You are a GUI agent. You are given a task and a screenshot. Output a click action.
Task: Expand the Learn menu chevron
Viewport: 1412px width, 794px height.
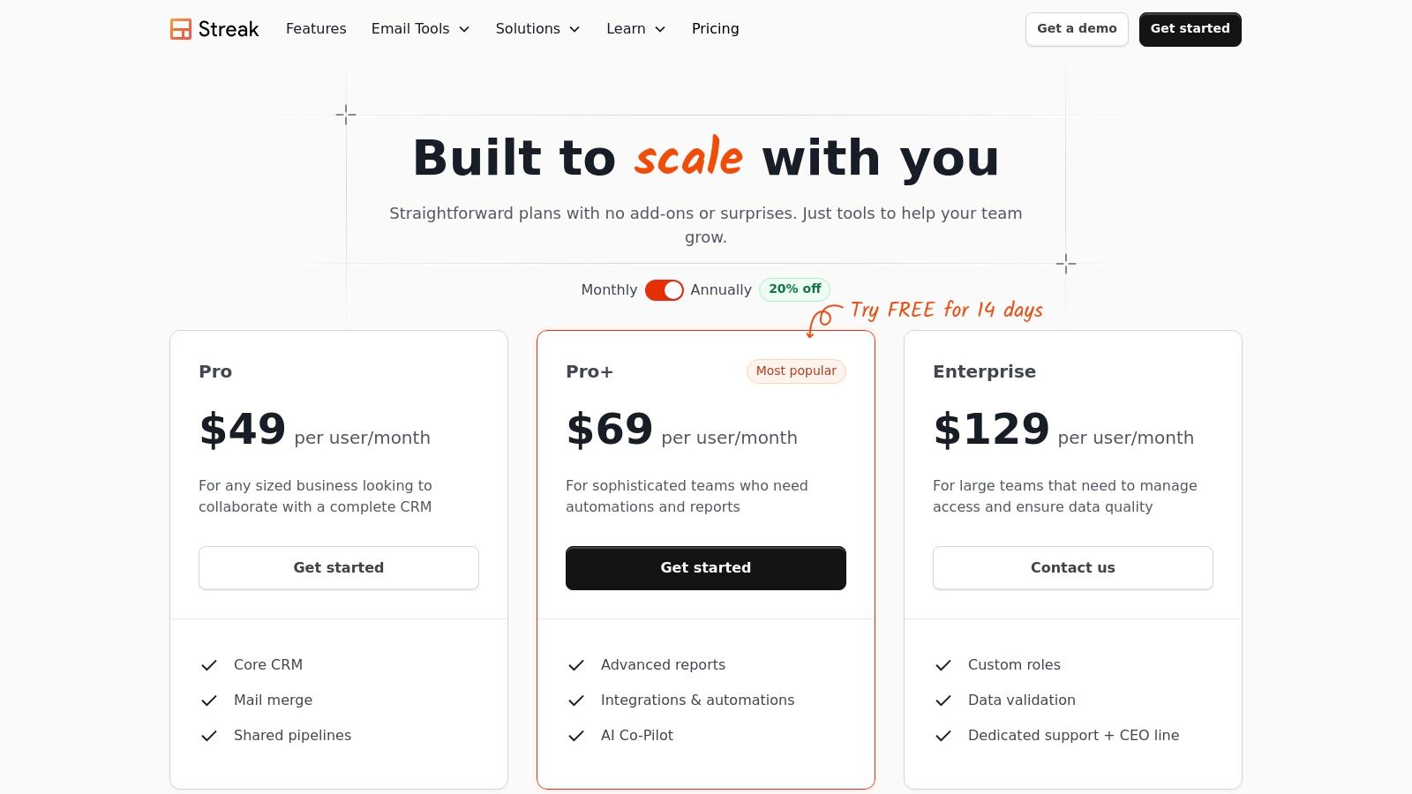pyautogui.click(x=659, y=29)
